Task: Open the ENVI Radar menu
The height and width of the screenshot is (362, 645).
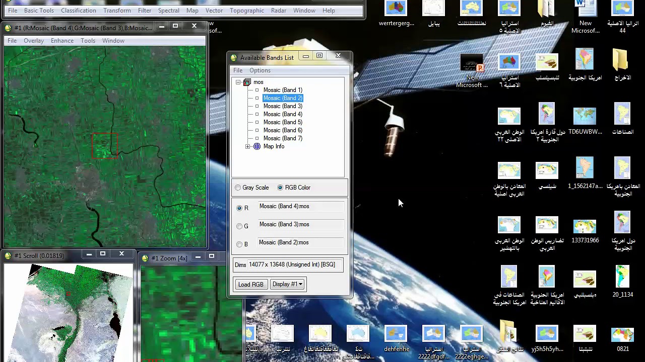Action: (x=279, y=10)
